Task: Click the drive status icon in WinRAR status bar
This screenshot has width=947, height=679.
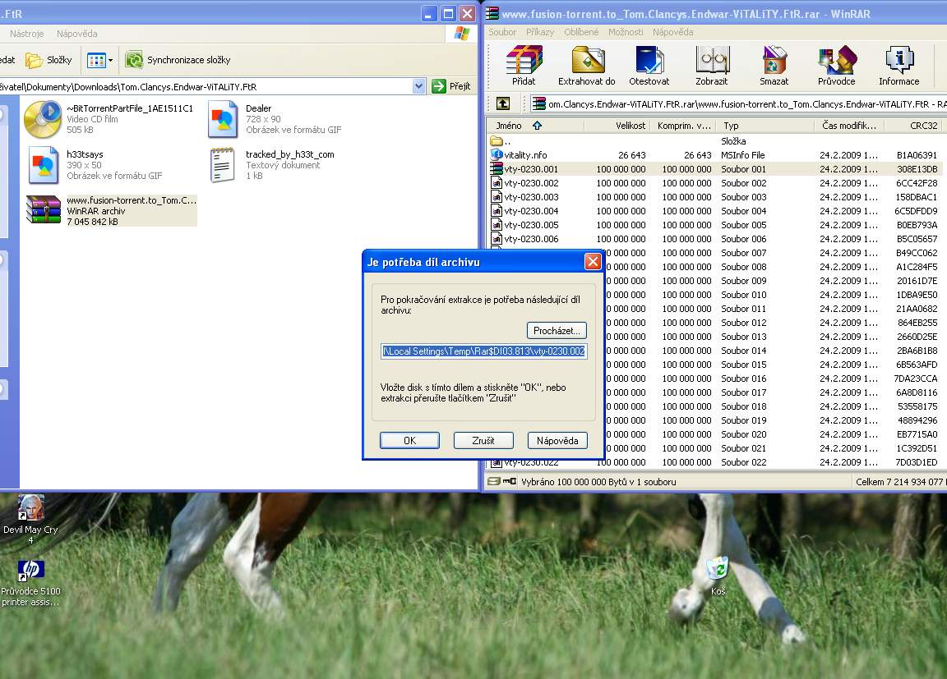Action: pos(494,481)
